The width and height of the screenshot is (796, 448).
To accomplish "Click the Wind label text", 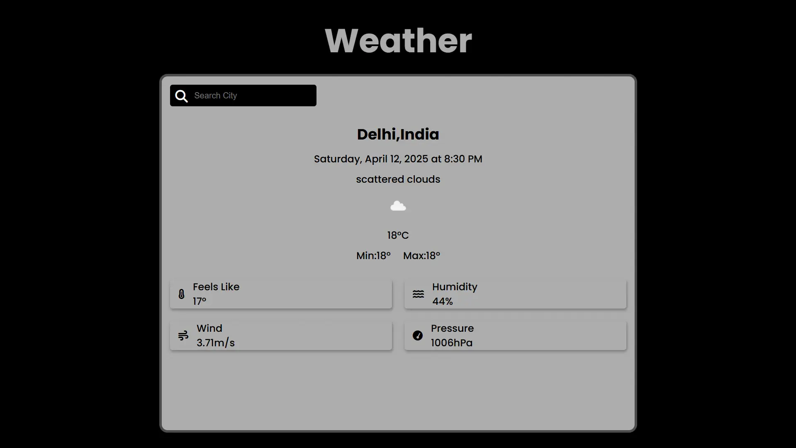I will [209, 328].
